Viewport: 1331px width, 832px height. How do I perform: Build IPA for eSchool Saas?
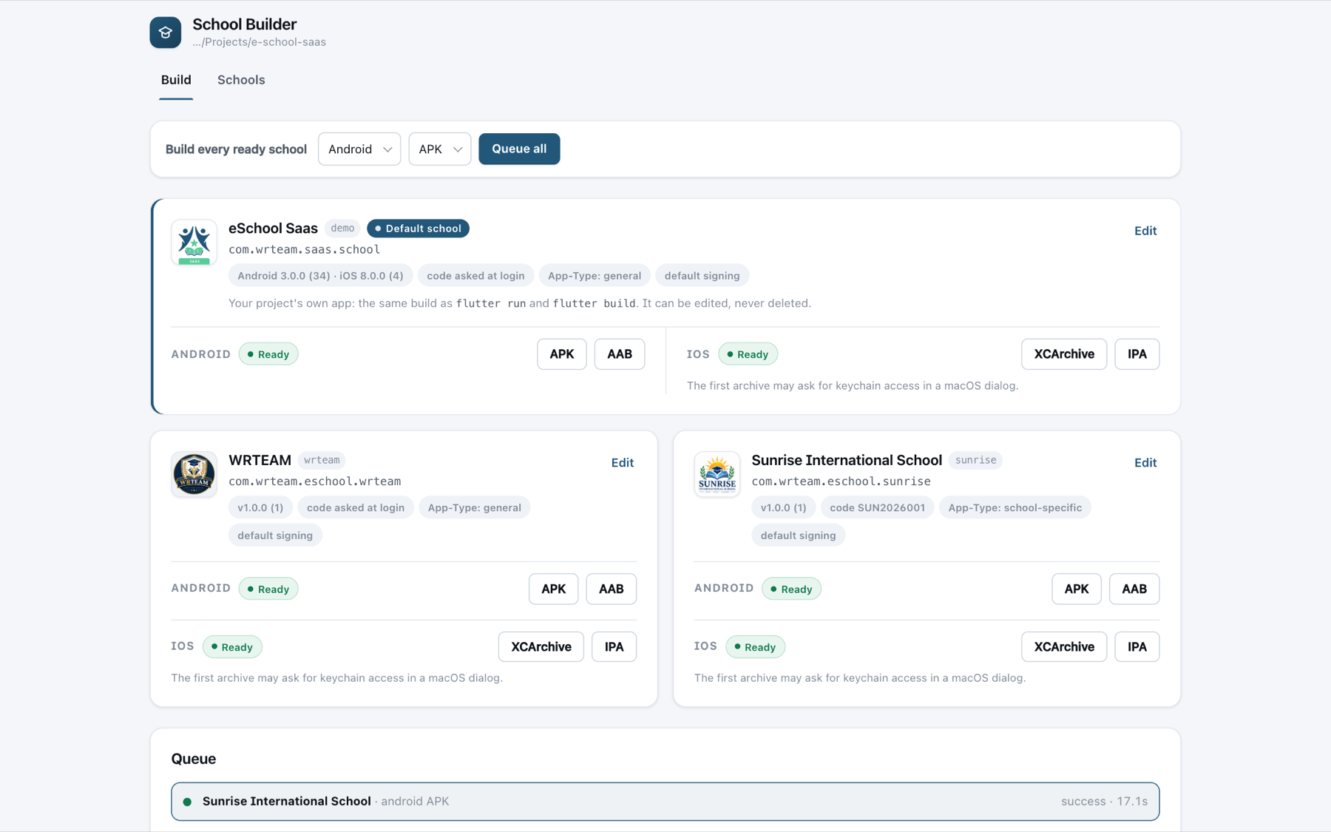point(1137,354)
